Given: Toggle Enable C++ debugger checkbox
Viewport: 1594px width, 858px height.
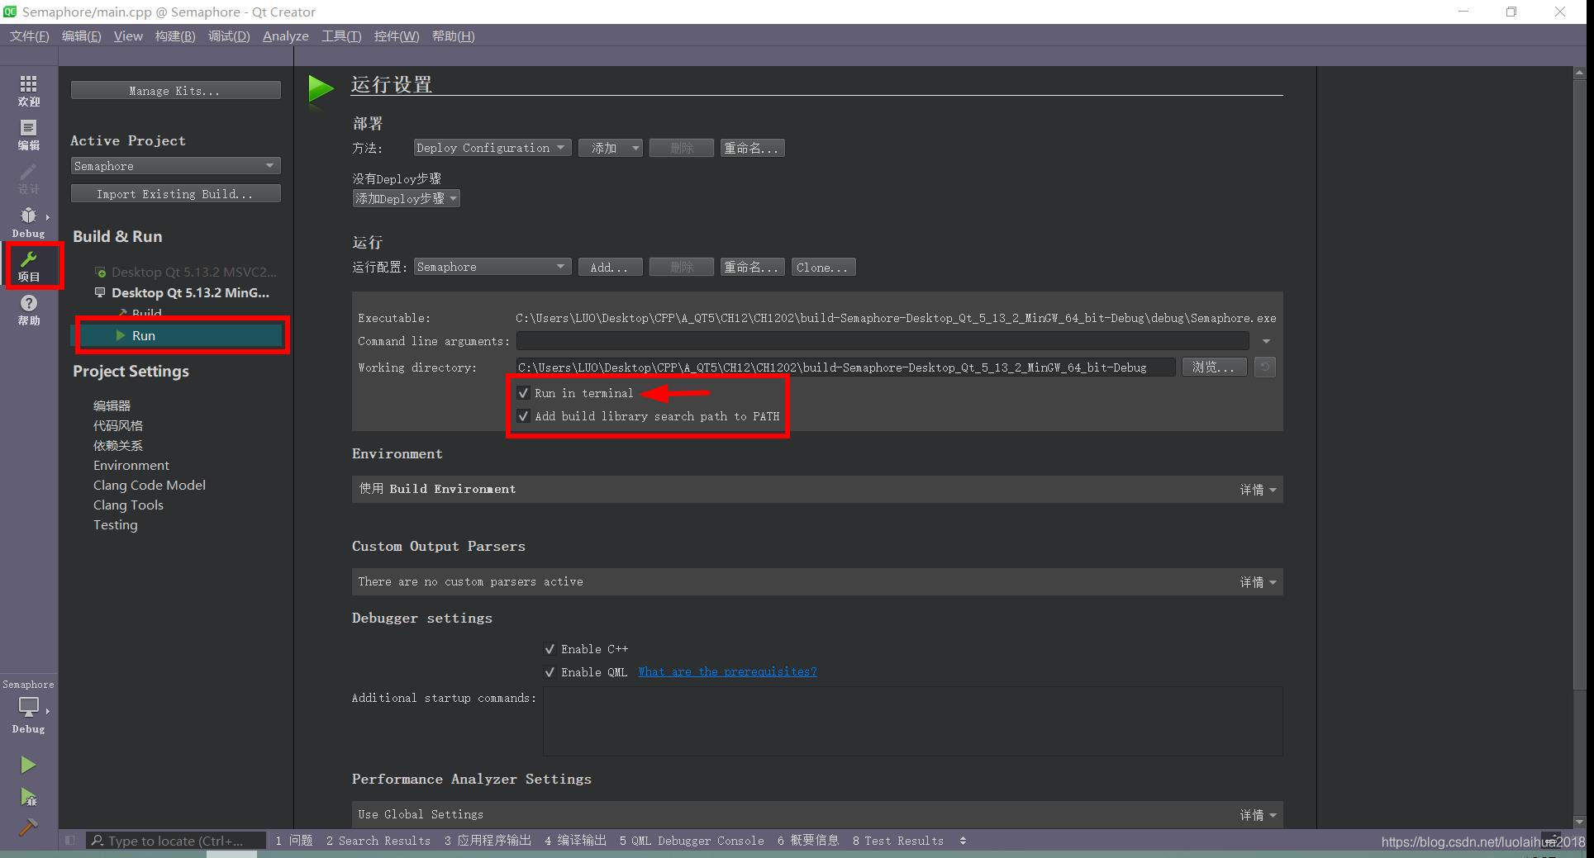Looking at the screenshot, I should [x=550, y=649].
